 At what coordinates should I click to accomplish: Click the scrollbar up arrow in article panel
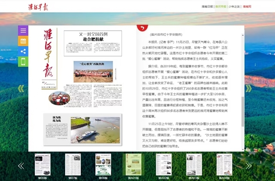243,35
